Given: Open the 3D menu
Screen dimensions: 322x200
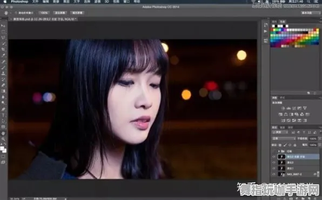Looking at the screenshot, I should (107, 2).
